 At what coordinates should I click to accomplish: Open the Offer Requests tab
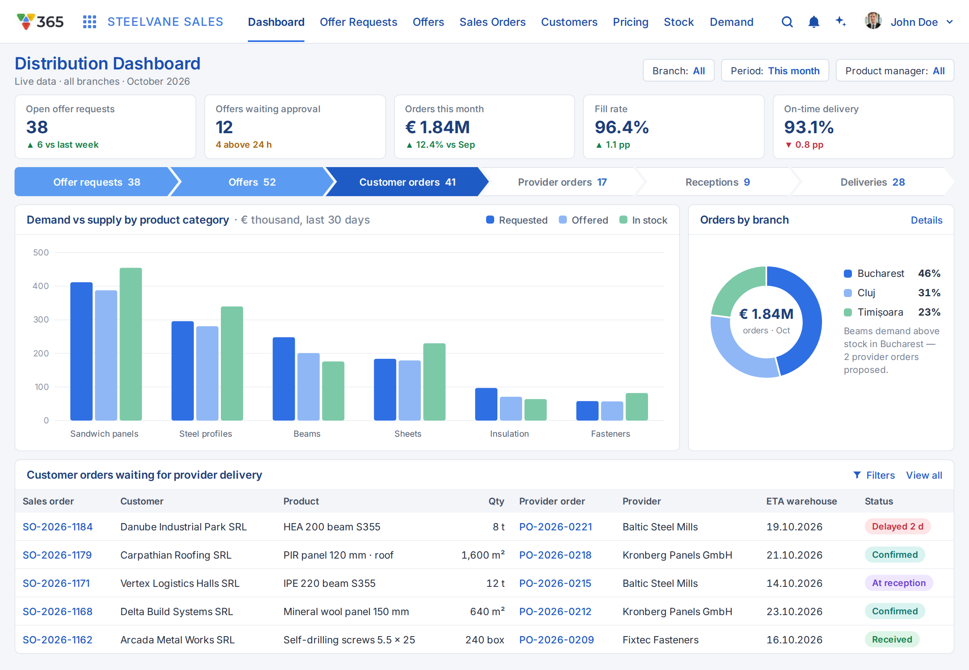(358, 22)
